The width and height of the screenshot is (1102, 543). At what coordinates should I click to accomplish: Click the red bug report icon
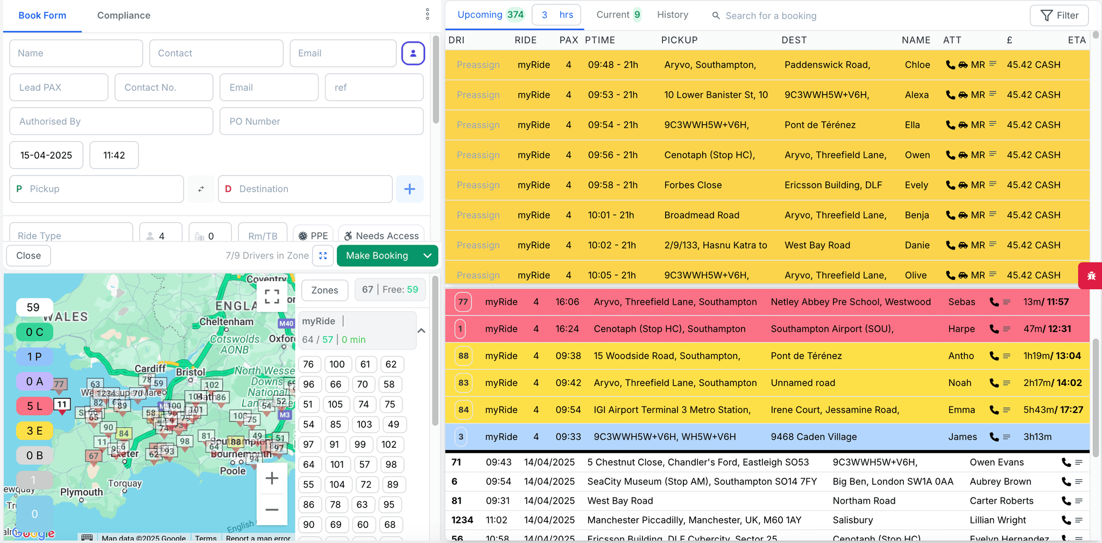point(1091,276)
